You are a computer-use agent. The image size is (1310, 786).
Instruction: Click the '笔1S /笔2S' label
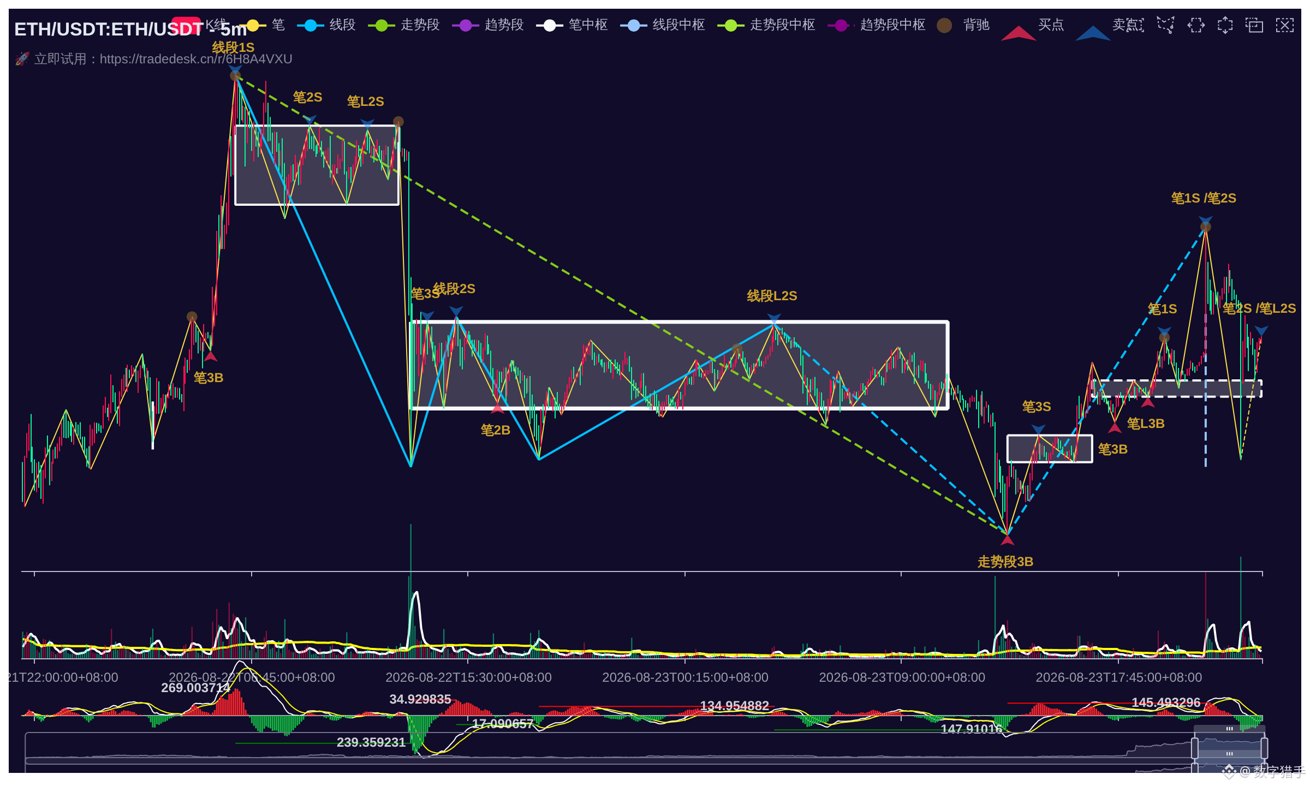1204,198
